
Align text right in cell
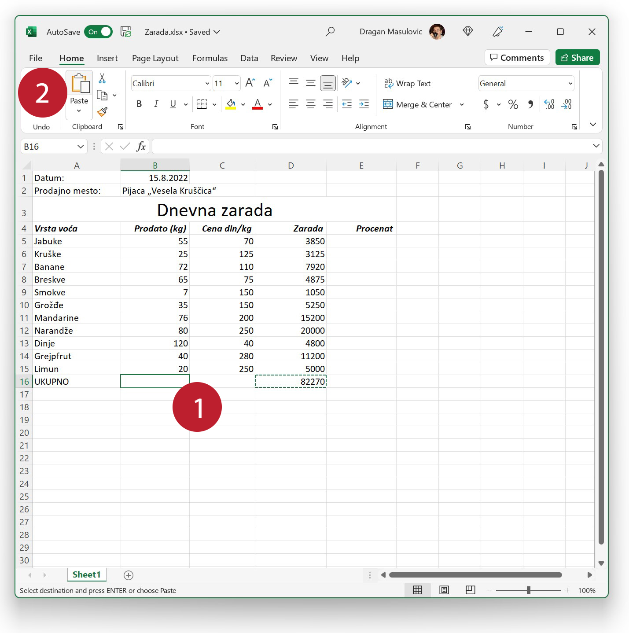click(x=328, y=104)
